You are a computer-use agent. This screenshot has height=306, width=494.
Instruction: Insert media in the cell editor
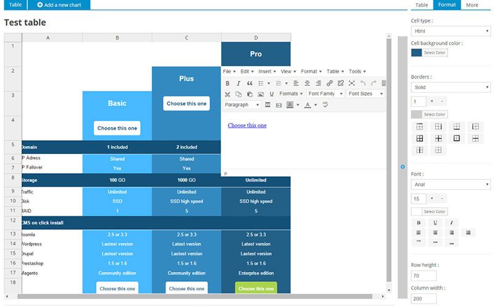(279, 104)
